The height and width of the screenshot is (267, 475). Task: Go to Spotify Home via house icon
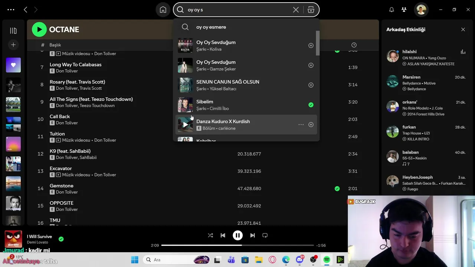[163, 10]
